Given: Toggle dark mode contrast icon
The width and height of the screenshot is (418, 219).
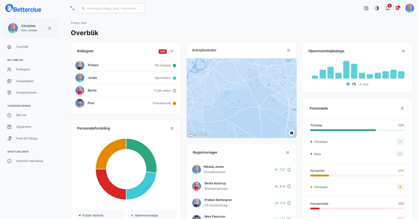Looking at the screenshot, I should (377, 8).
